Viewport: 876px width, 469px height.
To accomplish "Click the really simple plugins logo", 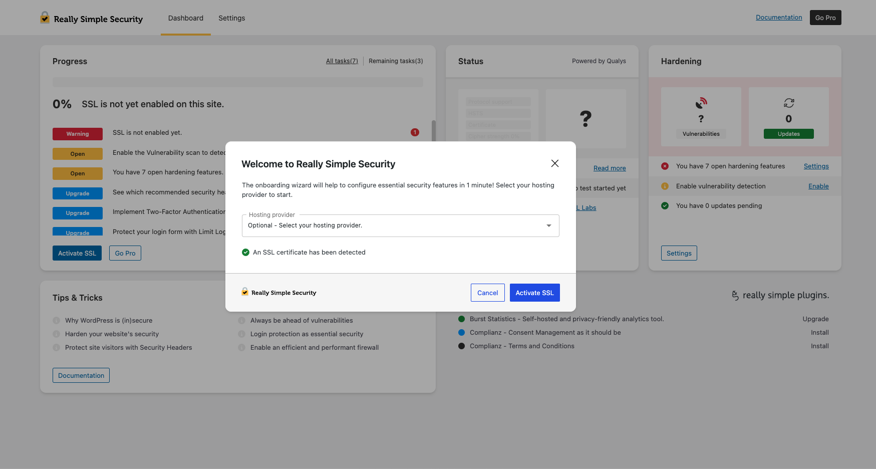I will pos(780,295).
